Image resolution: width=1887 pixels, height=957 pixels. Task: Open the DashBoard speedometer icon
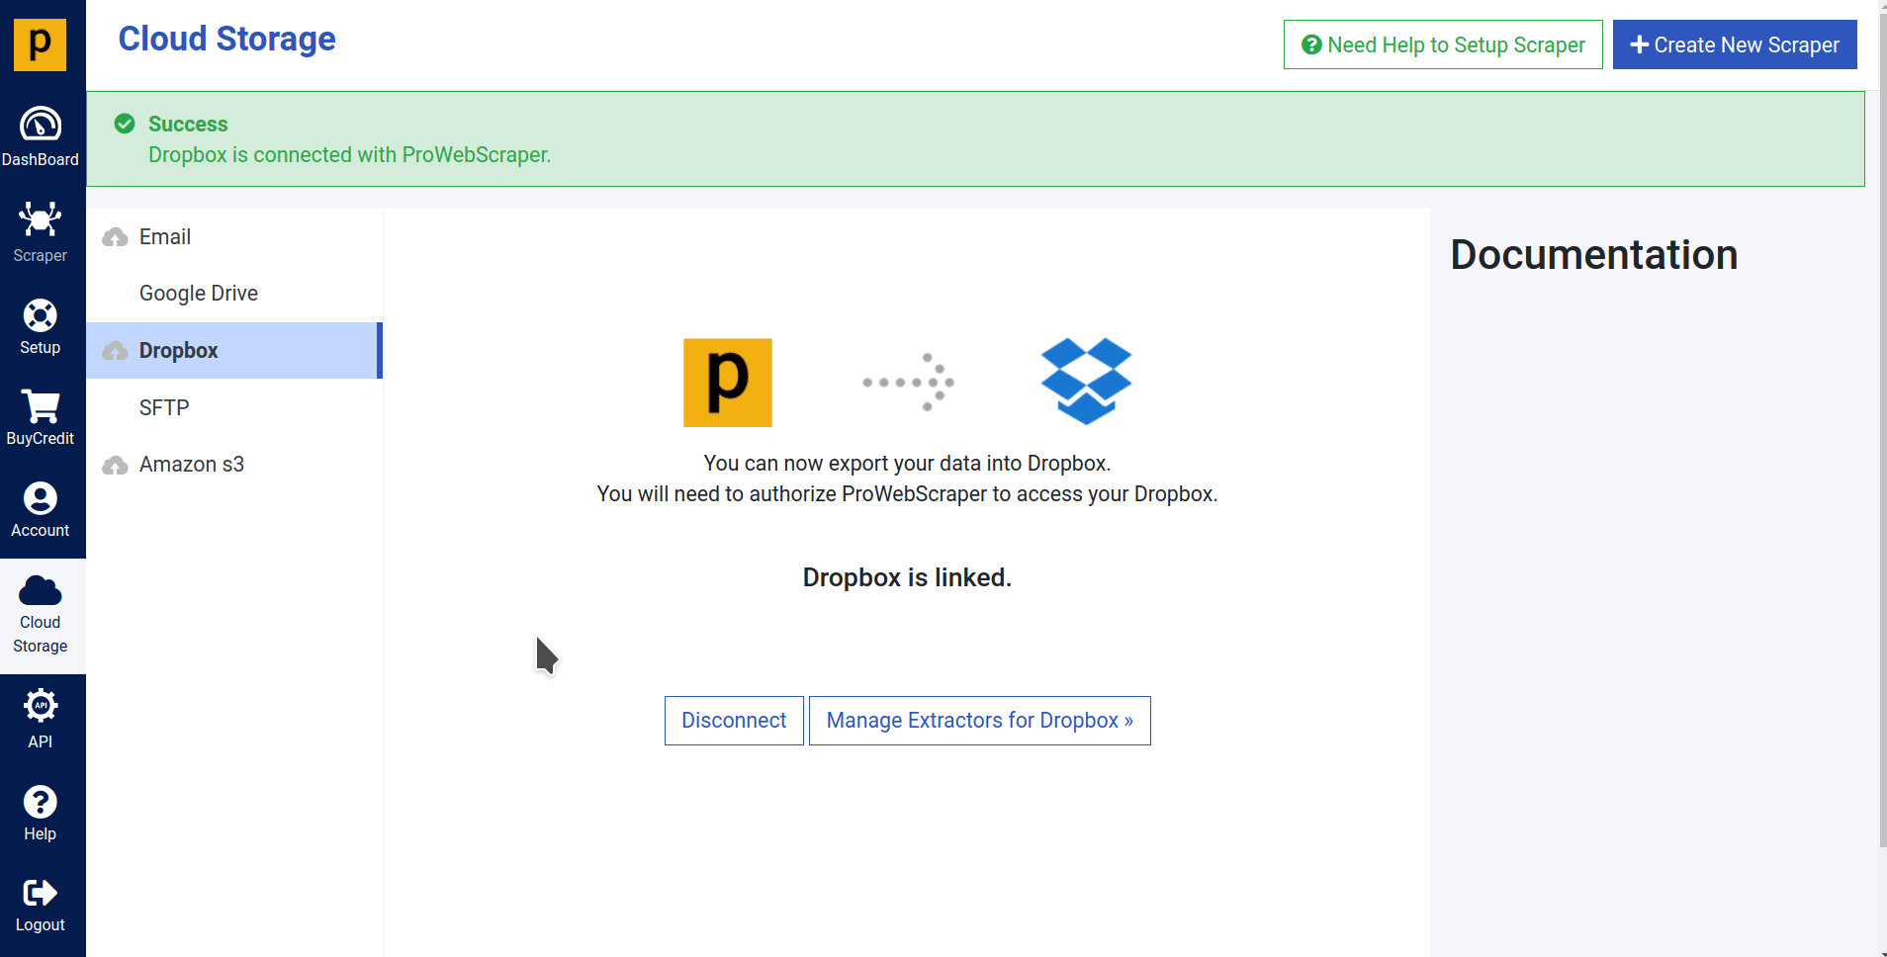(x=41, y=125)
